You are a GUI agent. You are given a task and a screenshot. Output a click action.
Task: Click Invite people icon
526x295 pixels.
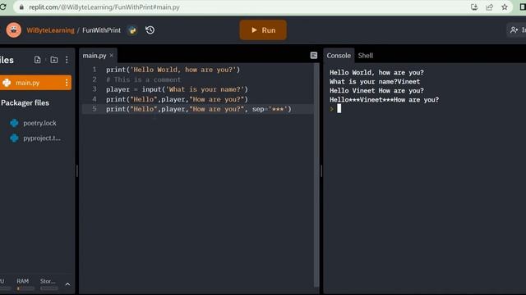coord(514,30)
